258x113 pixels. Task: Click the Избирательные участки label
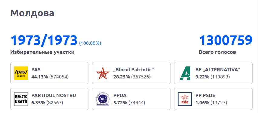[x=42, y=52]
